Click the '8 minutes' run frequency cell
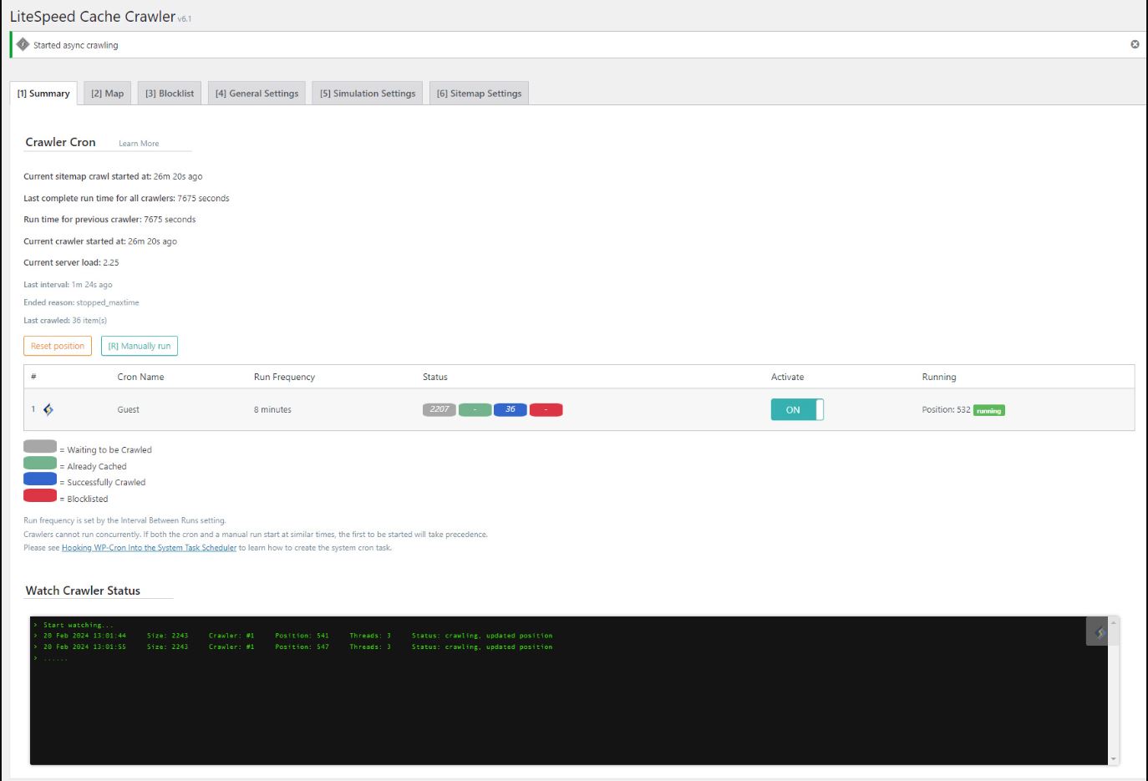Viewport: 1148px width, 781px height. 272,410
